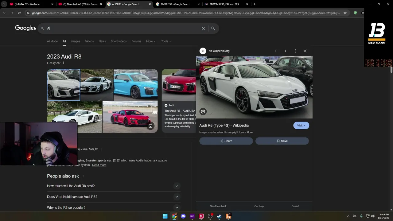The width and height of the screenshot is (393, 221).
Task: Go to the next image in preview panel
Action: click(x=285, y=51)
